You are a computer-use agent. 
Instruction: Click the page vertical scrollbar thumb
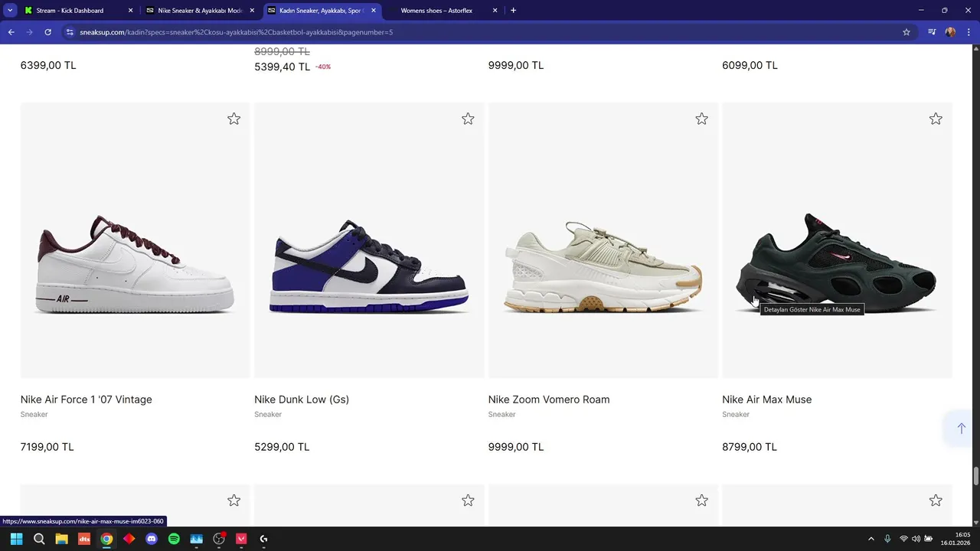pos(976,476)
